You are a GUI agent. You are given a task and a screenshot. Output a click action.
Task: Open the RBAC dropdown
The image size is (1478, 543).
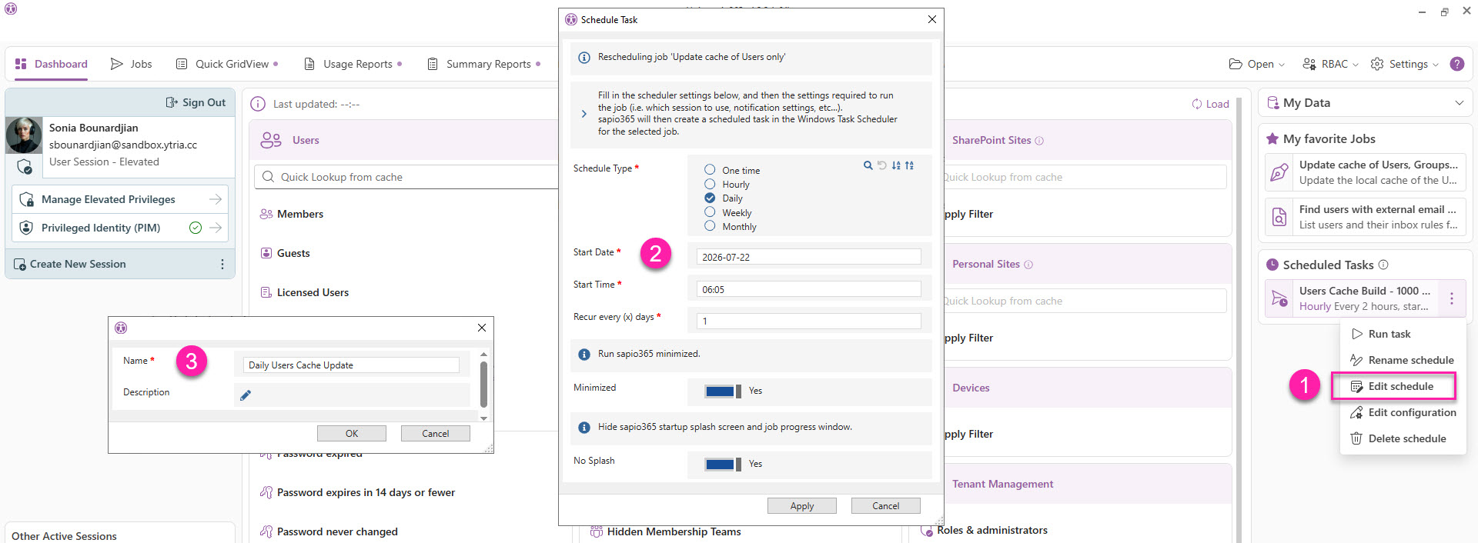pyautogui.click(x=1330, y=64)
